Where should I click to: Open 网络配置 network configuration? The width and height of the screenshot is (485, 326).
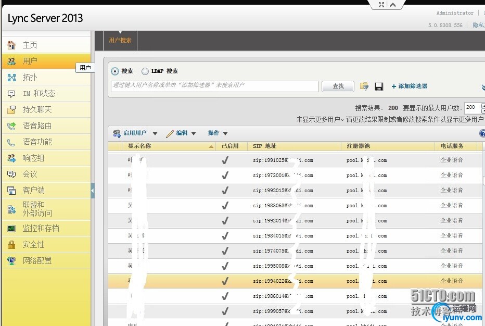46,261
